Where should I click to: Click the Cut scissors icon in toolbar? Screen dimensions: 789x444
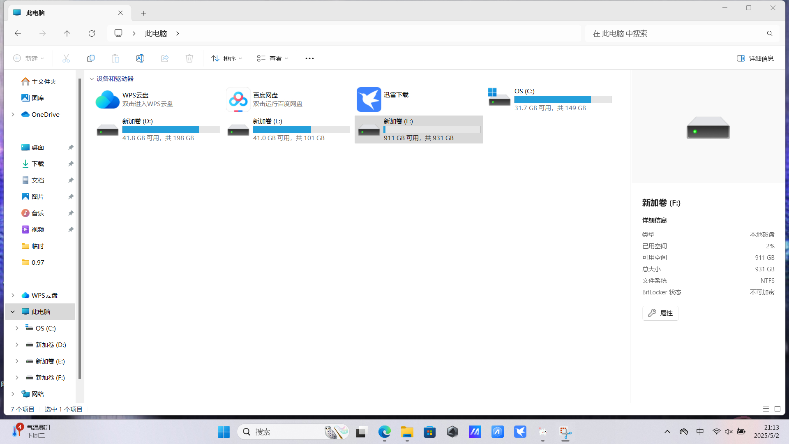tap(66, 58)
